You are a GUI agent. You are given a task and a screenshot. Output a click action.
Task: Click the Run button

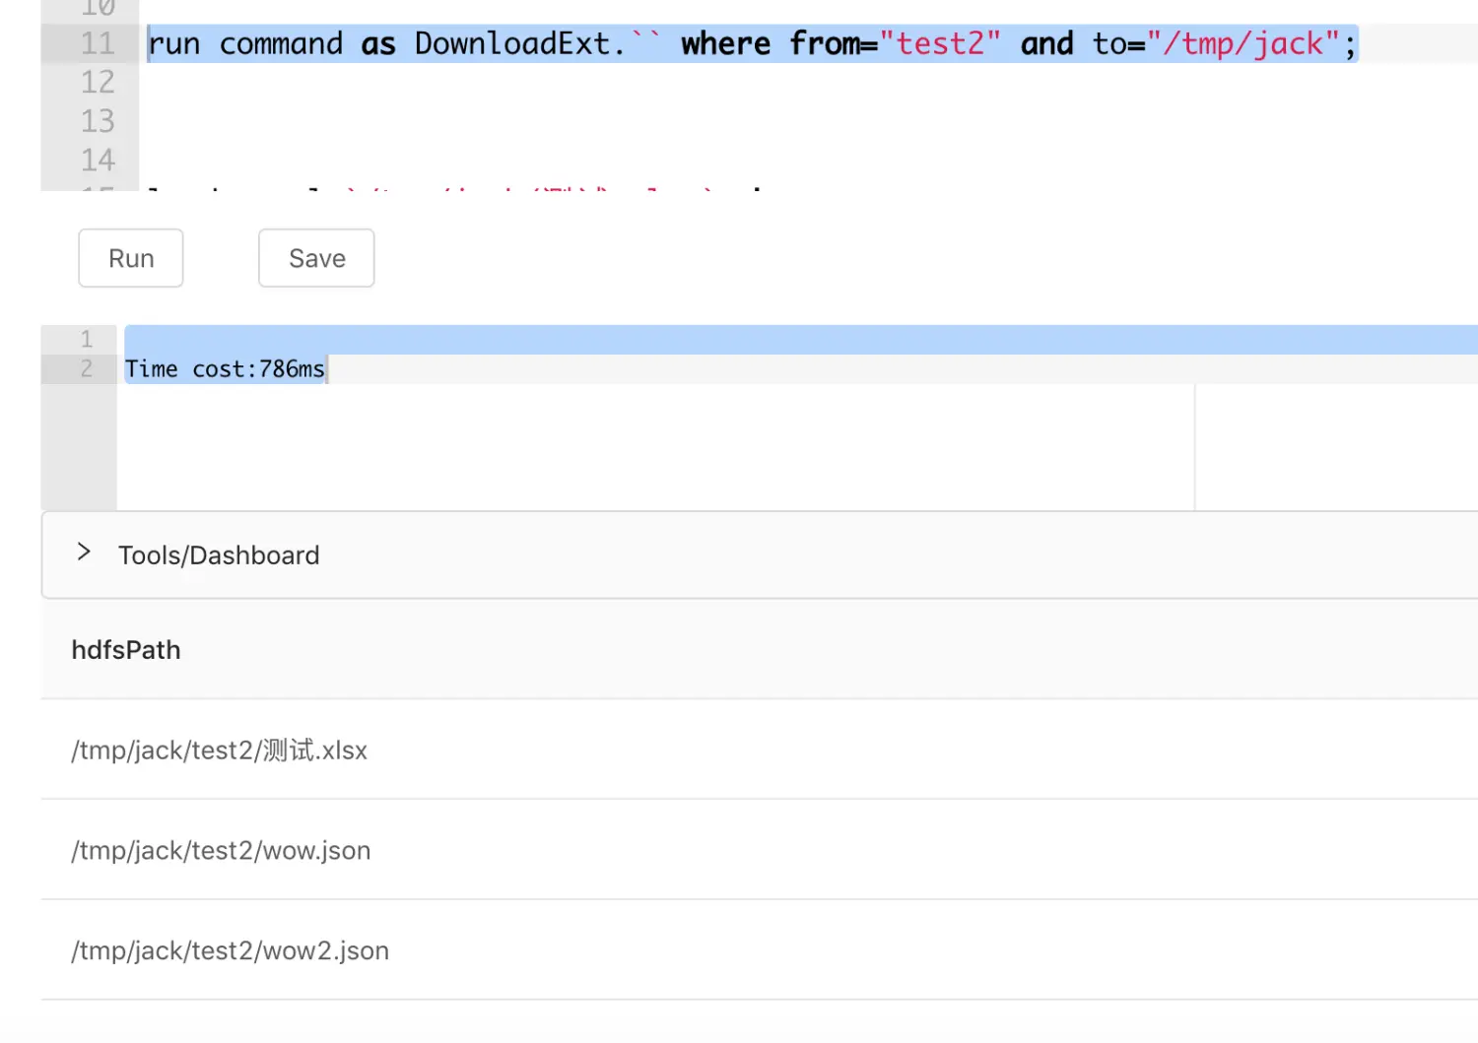coord(131,258)
